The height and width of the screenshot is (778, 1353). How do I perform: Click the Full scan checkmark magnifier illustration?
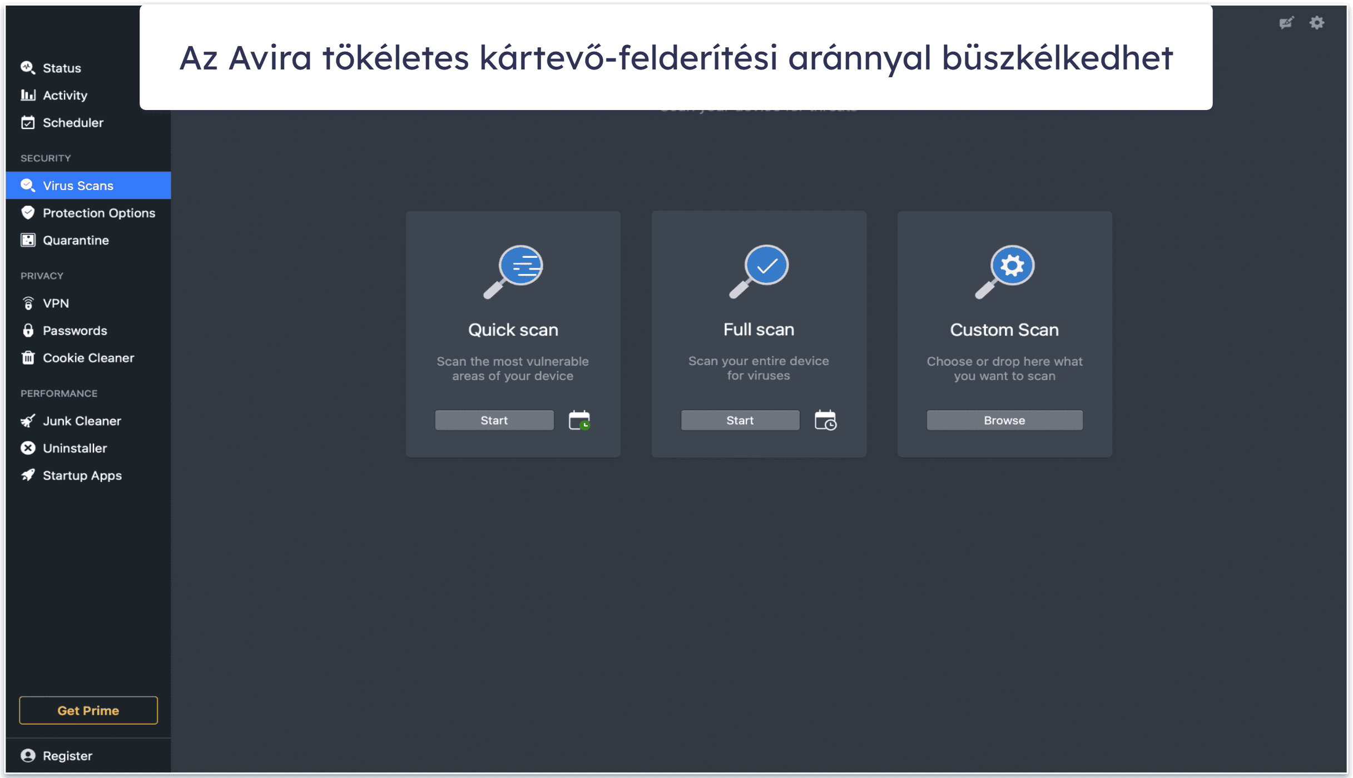click(759, 272)
